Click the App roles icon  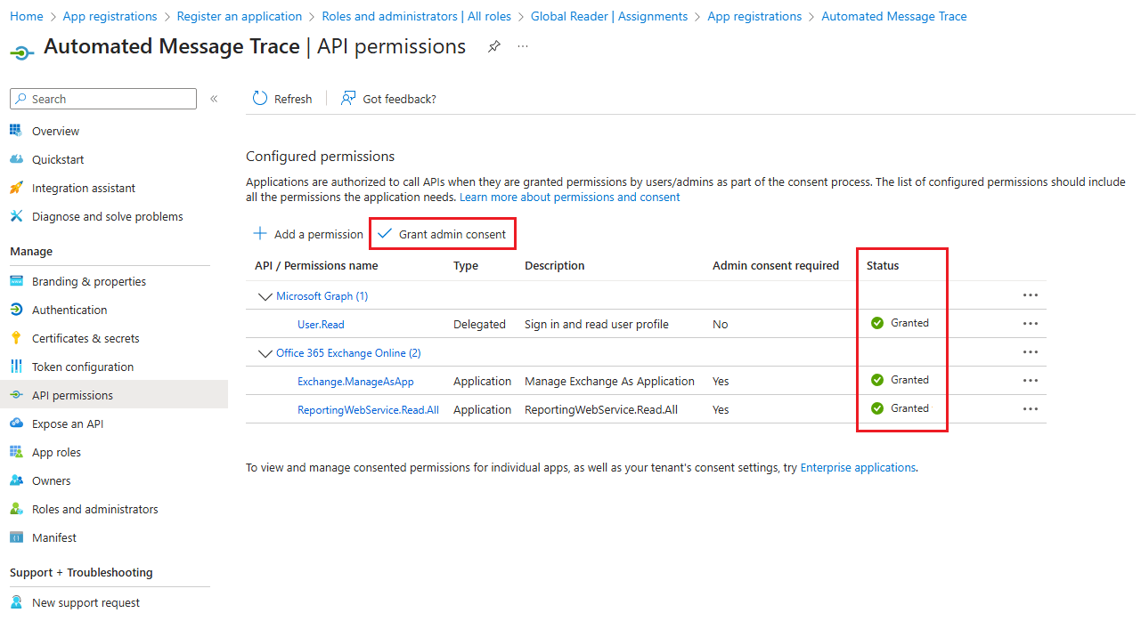click(15, 452)
